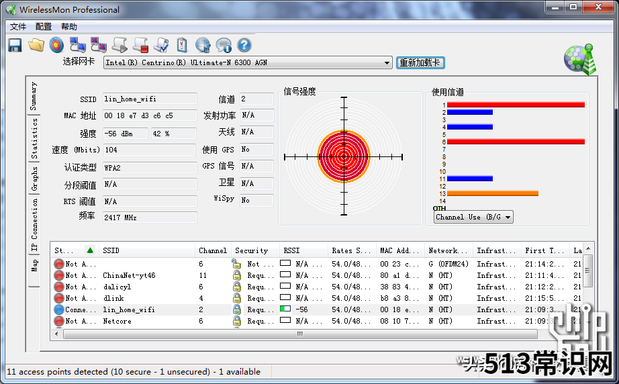Open help with the question mark icon
The image size is (619, 384).
click(x=244, y=46)
